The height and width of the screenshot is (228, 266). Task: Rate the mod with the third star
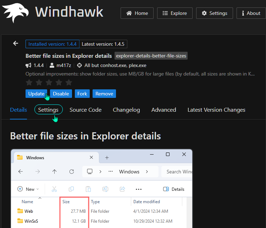point(49,83)
